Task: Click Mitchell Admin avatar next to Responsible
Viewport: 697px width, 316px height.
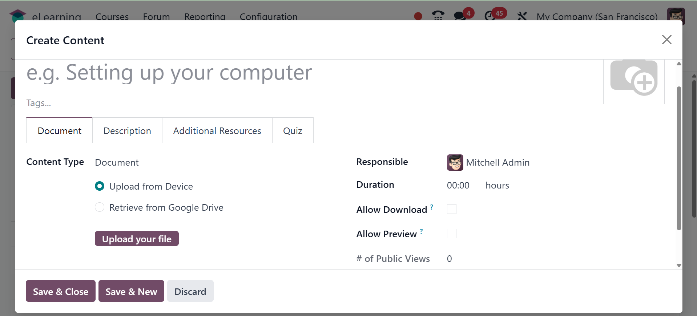Action: pos(455,162)
